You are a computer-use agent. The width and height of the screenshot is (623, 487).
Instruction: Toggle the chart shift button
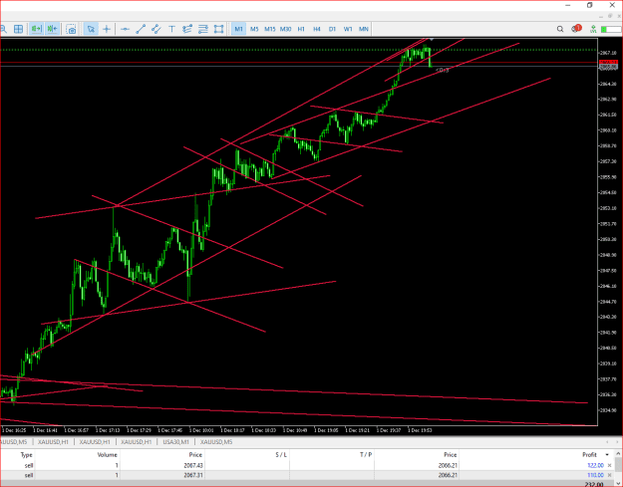(x=52, y=29)
